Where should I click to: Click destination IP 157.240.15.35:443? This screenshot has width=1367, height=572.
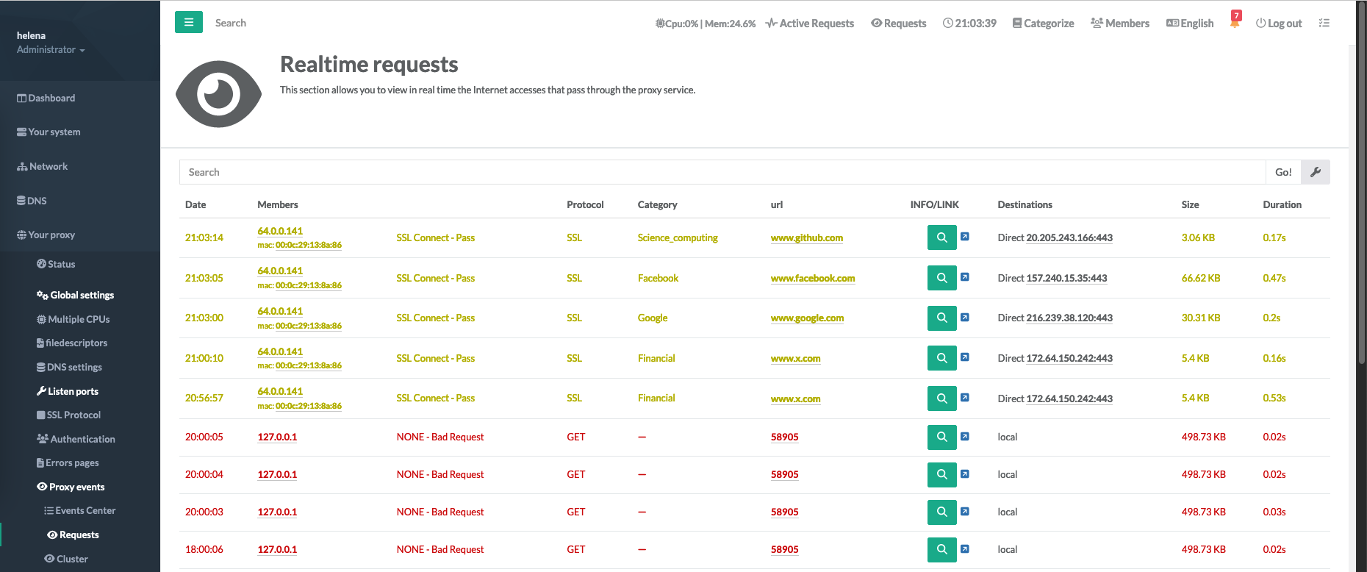point(1066,278)
